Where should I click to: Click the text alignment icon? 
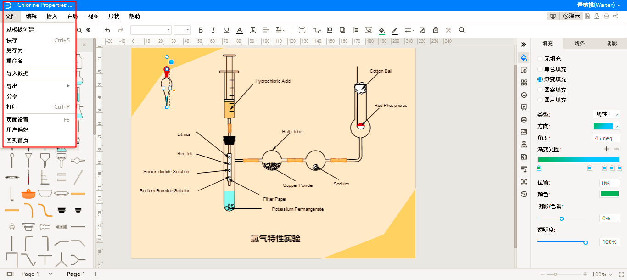coord(266,30)
